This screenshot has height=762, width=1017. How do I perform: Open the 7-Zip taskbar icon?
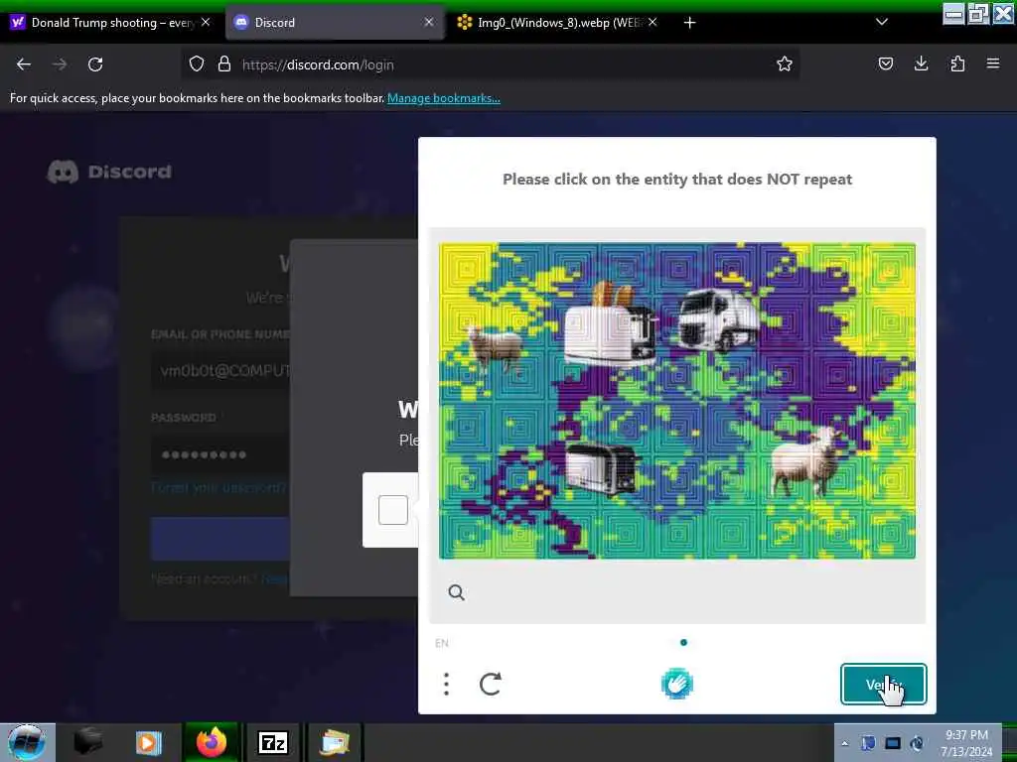click(273, 742)
